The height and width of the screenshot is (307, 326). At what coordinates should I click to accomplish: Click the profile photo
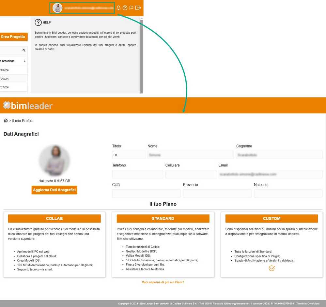click(x=54, y=161)
